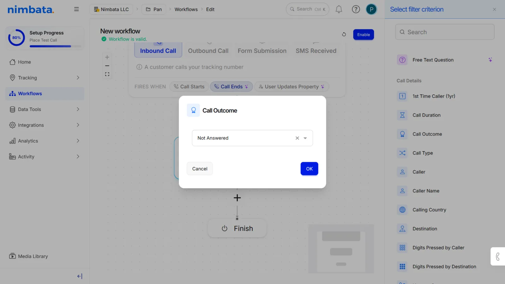The image size is (505, 284).
Task: Click OK in Call Outcome dialog
Action: click(309, 169)
